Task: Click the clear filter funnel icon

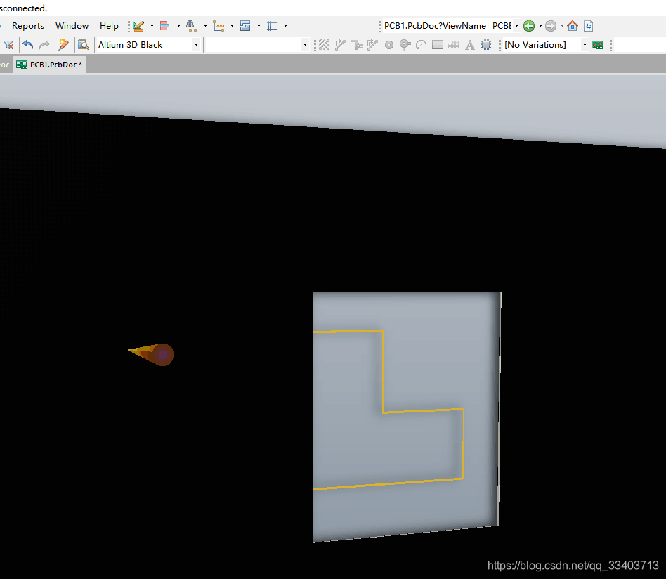Action: pyautogui.click(x=8, y=44)
